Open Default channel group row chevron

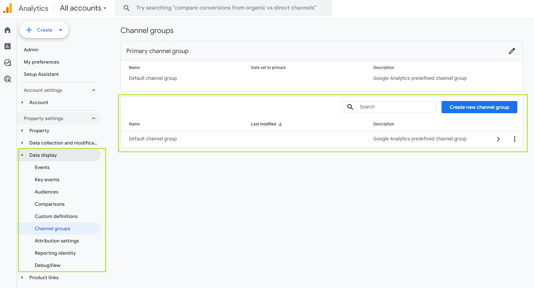point(498,139)
